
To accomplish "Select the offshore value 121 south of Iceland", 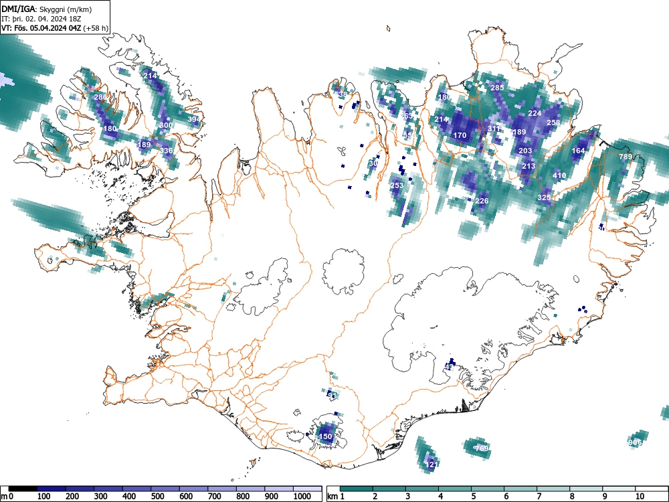I will [x=432, y=465].
